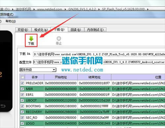
Task: Click the 下载 DA file path field
Action: click(99, 54)
